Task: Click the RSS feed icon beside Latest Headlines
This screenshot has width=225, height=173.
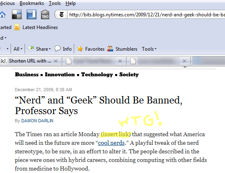Action: (17, 27)
